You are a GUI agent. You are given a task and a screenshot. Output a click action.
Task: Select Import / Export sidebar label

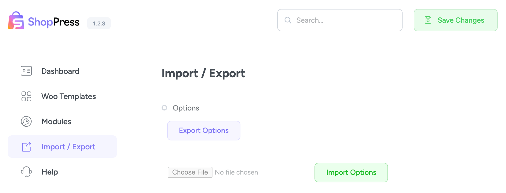(x=68, y=147)
